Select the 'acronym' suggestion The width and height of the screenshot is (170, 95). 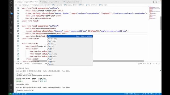tap(70, 54)
